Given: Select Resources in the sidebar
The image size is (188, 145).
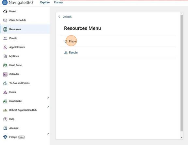Looking at the screenshot, I should (x=25, y=29).
